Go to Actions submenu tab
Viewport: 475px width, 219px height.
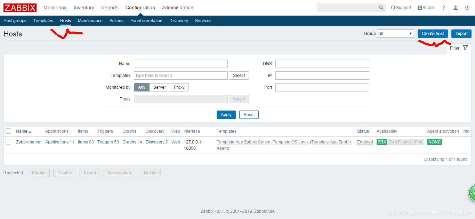[116, 21]
